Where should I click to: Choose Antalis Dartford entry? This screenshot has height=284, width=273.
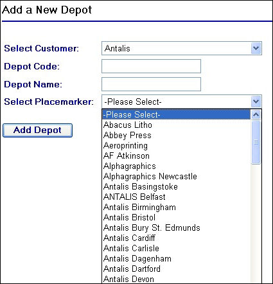[x=176, y=269]
